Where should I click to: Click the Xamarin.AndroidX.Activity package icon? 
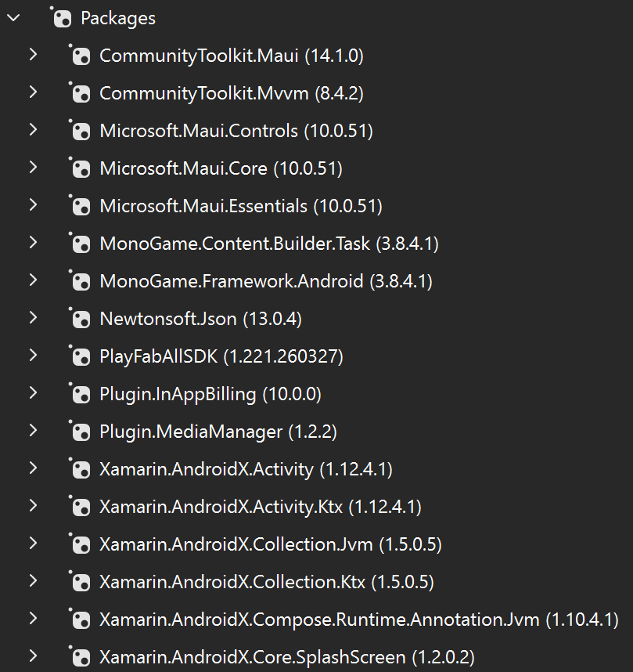click(x=81, y=469)
